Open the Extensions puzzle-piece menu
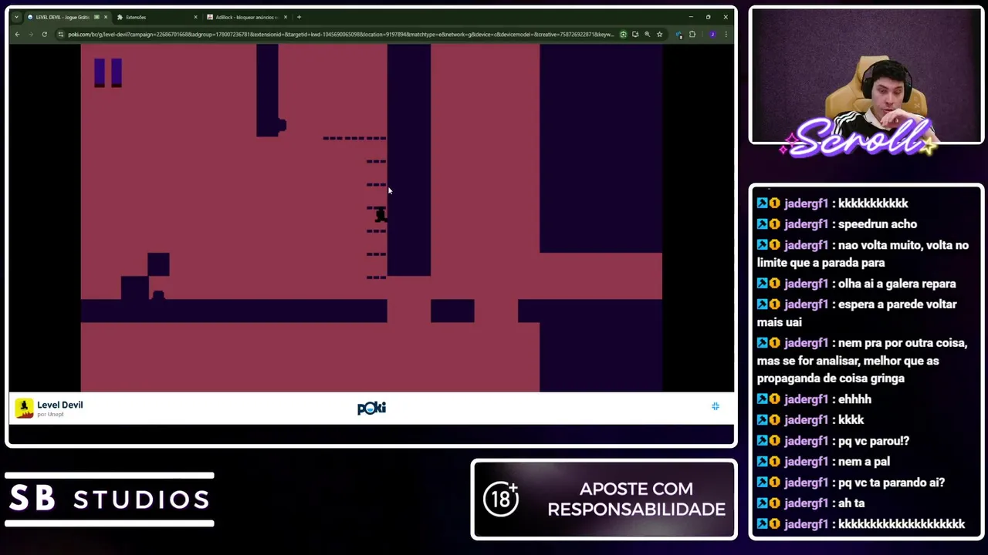This screenshot has height=555, width=988. tap(692, 34)
